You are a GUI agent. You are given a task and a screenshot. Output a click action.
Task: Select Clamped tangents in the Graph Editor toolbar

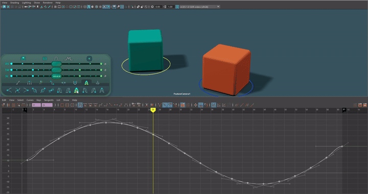click(106, 105)
